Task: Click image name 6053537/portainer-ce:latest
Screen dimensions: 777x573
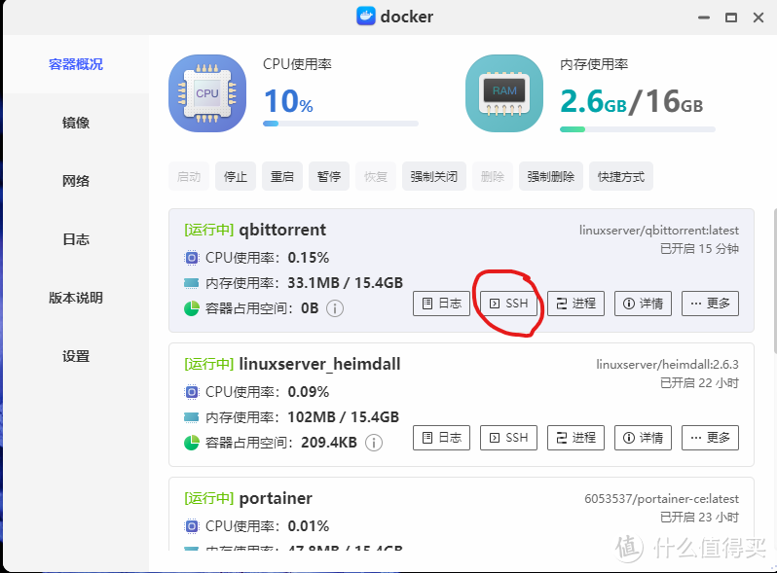Action: (661, 499)
